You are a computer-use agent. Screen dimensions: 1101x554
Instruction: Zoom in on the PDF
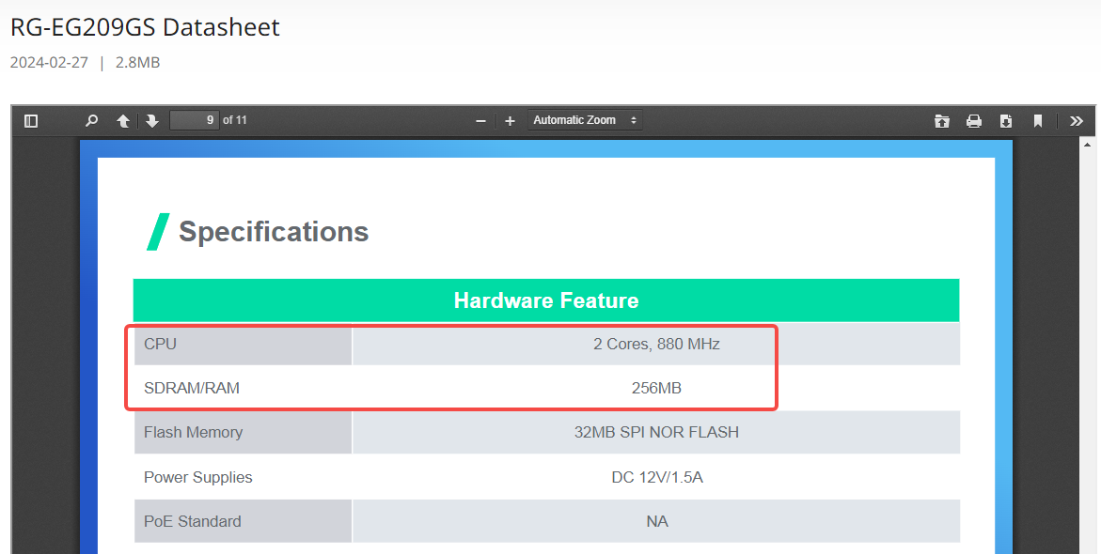(x=510, y=120)
